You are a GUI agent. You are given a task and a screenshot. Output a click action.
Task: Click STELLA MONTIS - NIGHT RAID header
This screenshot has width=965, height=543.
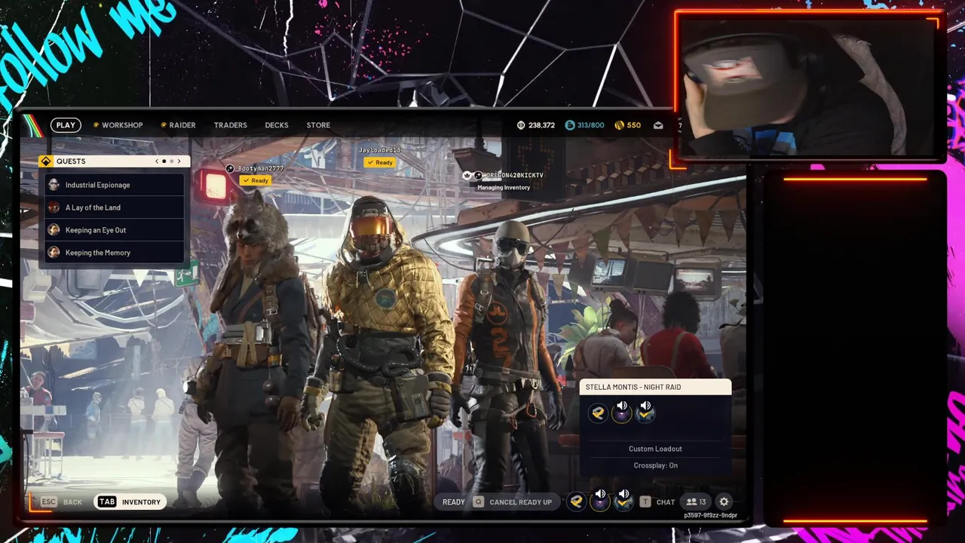655,388
